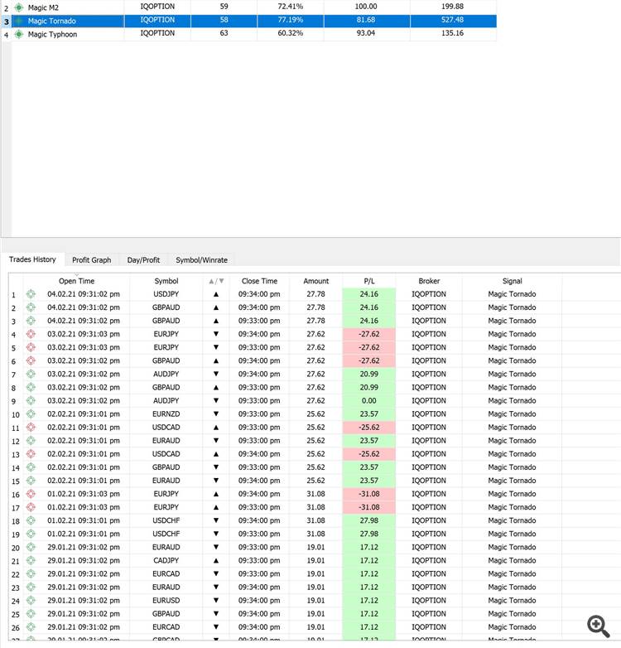
Task: Click the magnifier zoom icon
Action: pyautogui.click(x=599, y=626)
